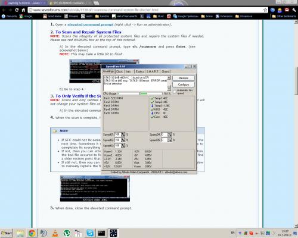This screenshot has width=298, height=238.
Task: Open Chrome wrench settings menu
Action: coord(294,10)
